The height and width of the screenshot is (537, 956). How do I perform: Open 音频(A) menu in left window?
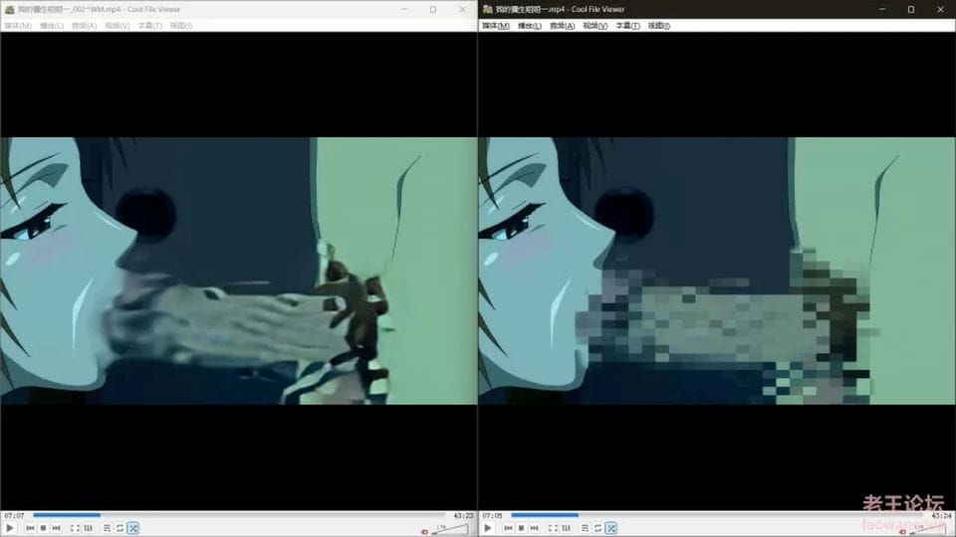[84, 26]
